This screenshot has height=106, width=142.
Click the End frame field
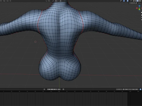click(x=135, y=89)
